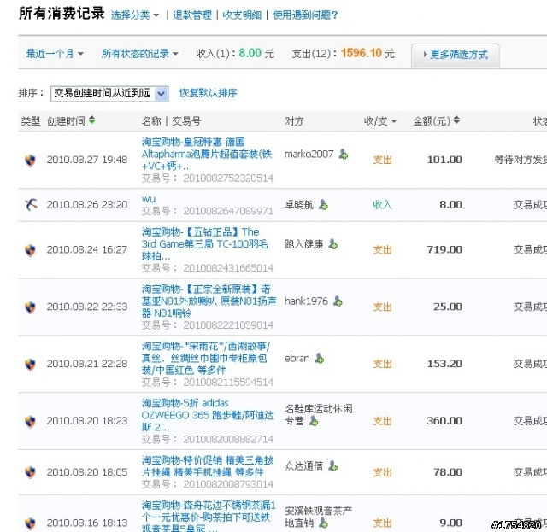Click shield type icon in 2010.08.21 22:28 row
This screenshot has height=532, width=547.
(31, 364)
